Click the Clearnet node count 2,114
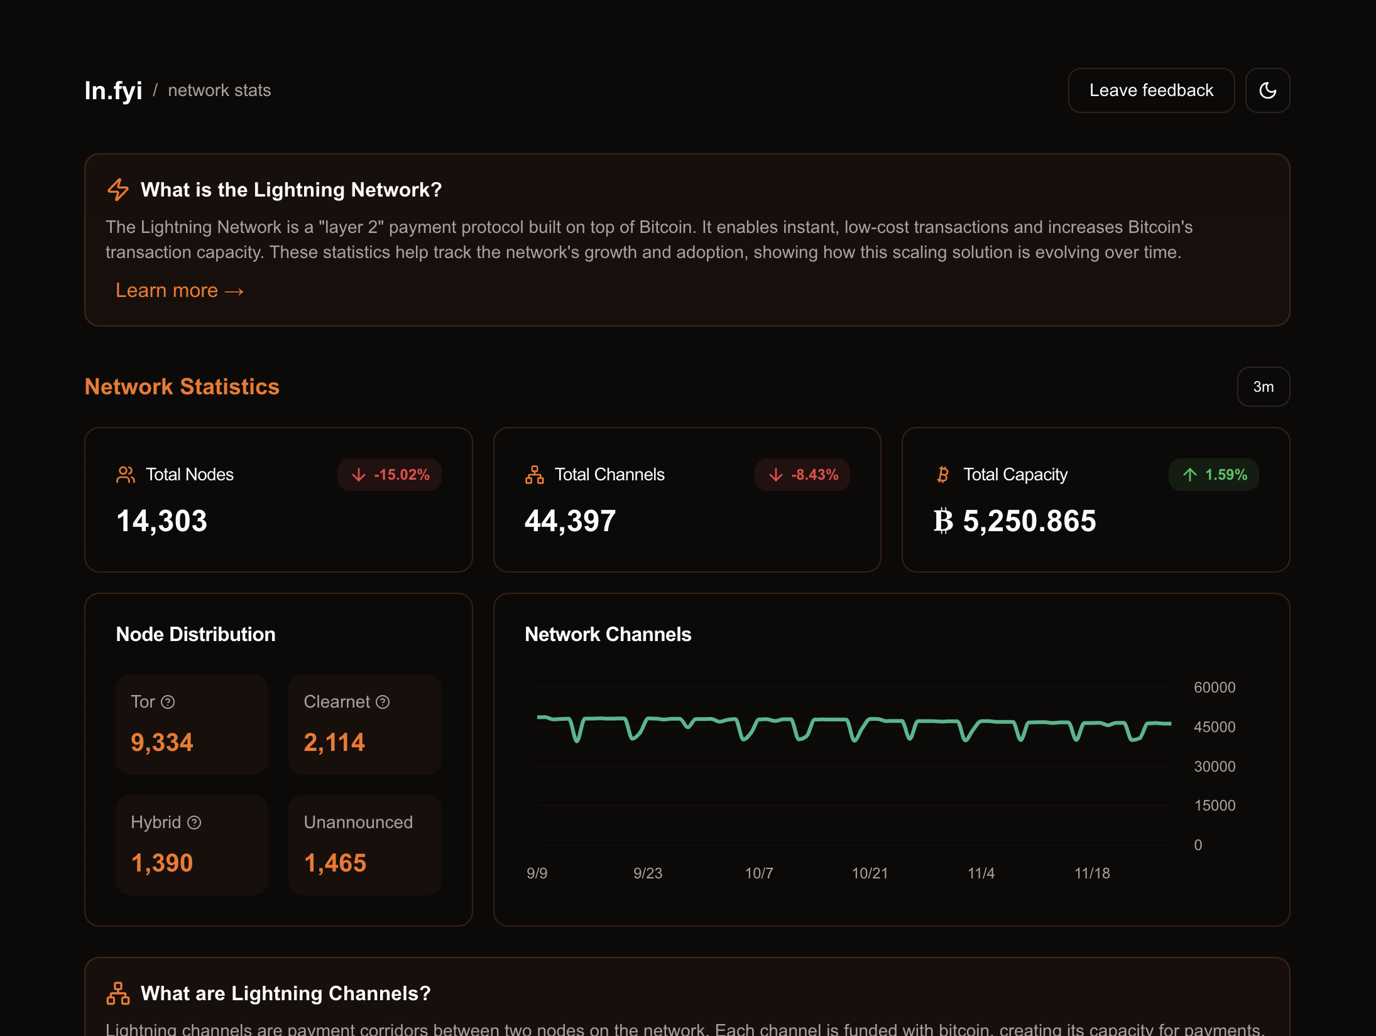The width and height of the screenshot is (1376, 1036). [334, 742]
